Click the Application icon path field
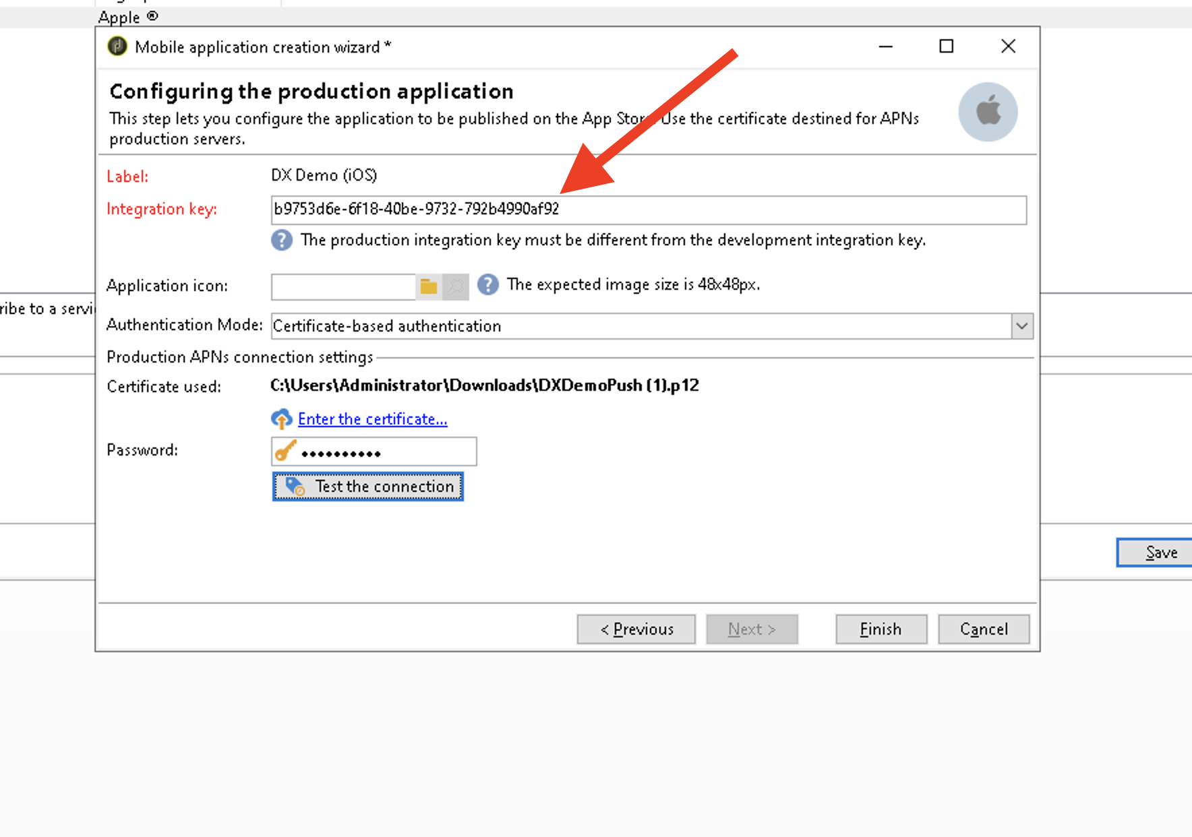The height and width of the screenshot is (837, 1192). coord(343,286)
